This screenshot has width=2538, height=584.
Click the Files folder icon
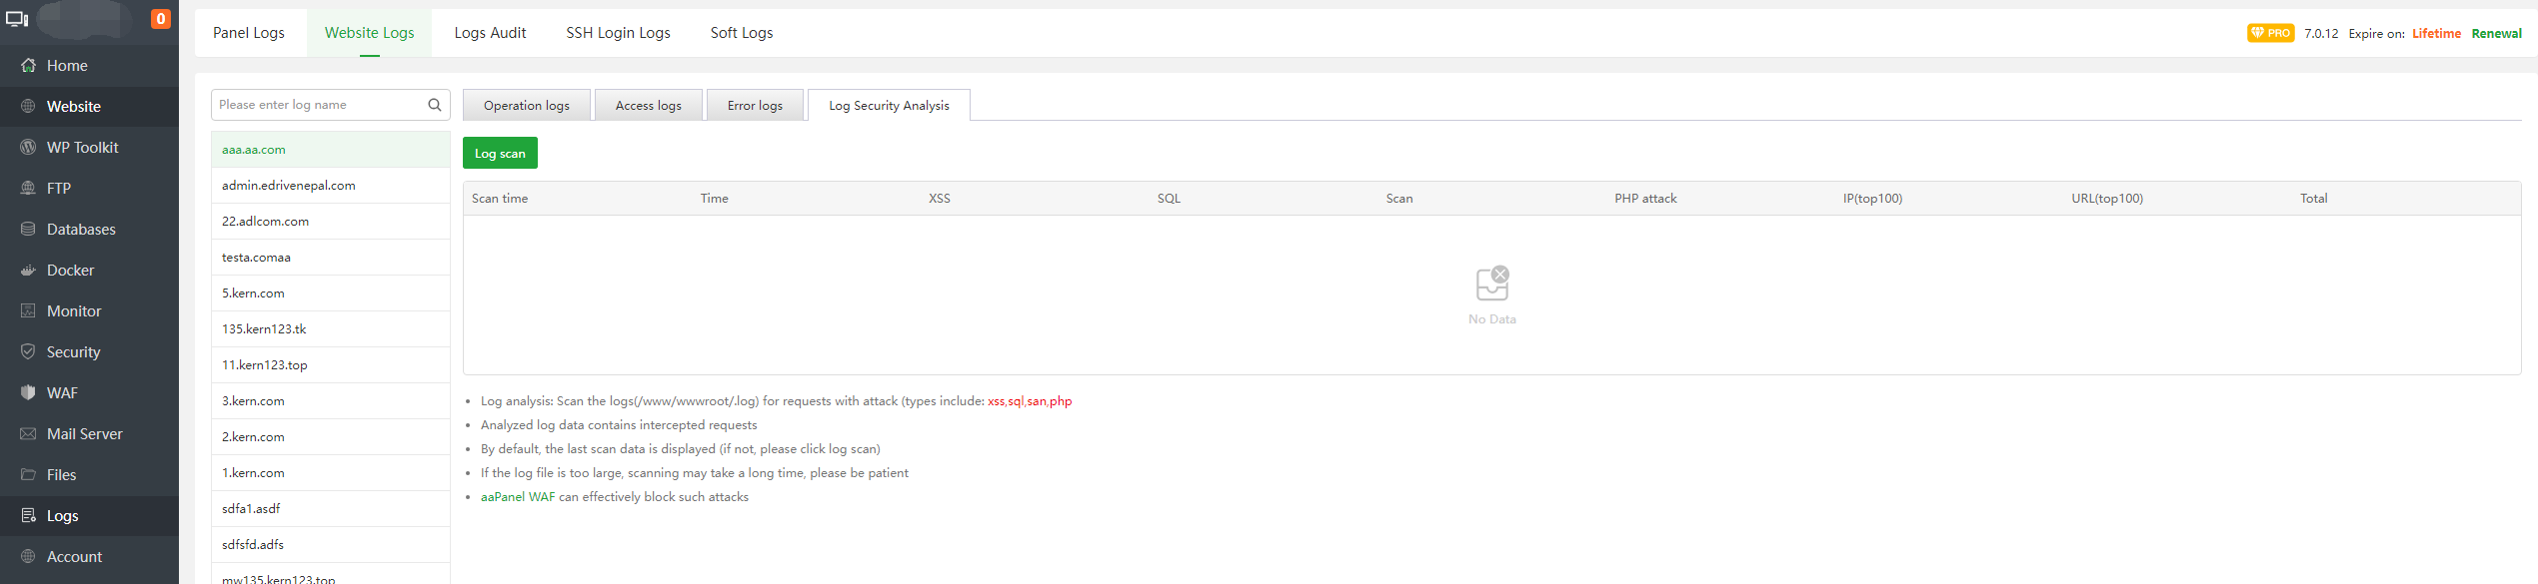tap(28, 475)
